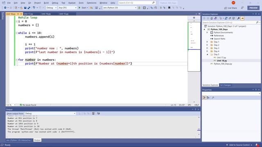This screenshot has height=147, width=262.
Task: Expand Python Environments node
Action: coord(207,33)
